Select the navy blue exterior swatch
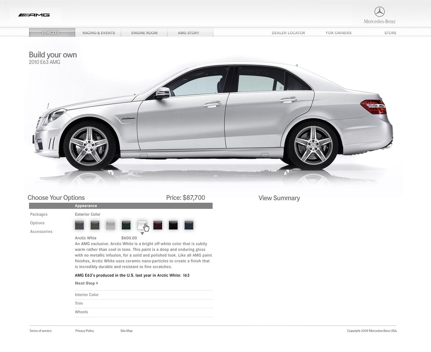The image size is (431, 352). 189,225
